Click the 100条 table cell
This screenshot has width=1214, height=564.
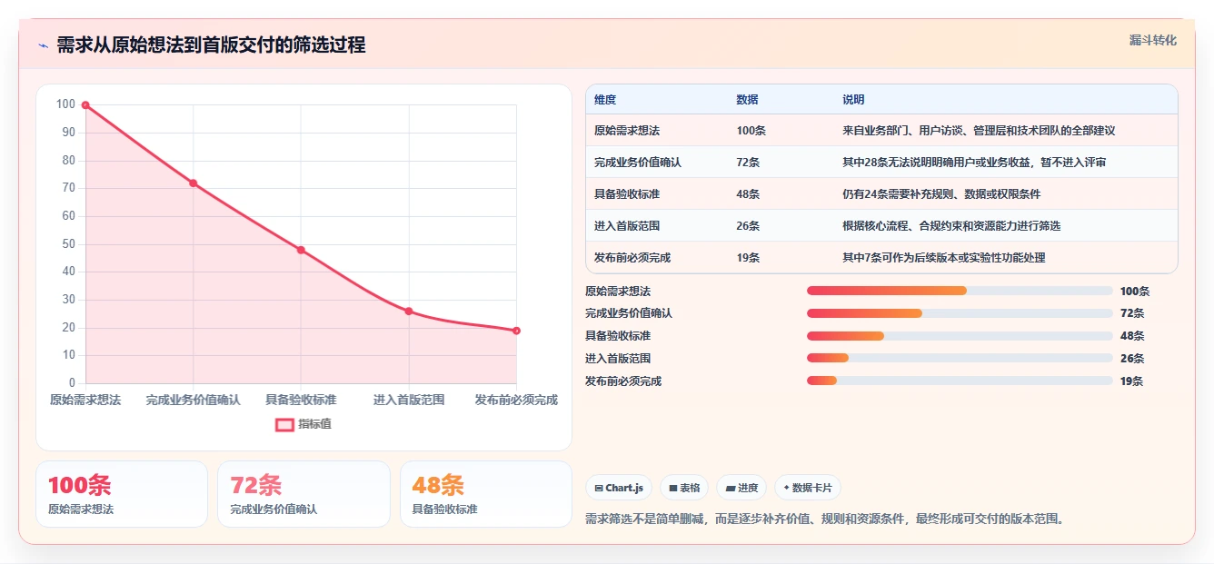(751, 131)
